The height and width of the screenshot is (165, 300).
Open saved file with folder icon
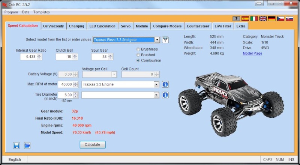(x=27, y=145)
